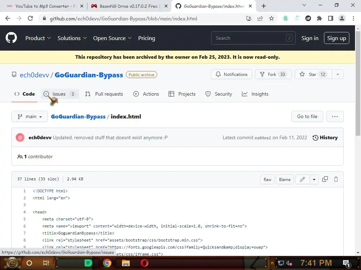
Task: Open the Blame view
Action: (285, 180)
